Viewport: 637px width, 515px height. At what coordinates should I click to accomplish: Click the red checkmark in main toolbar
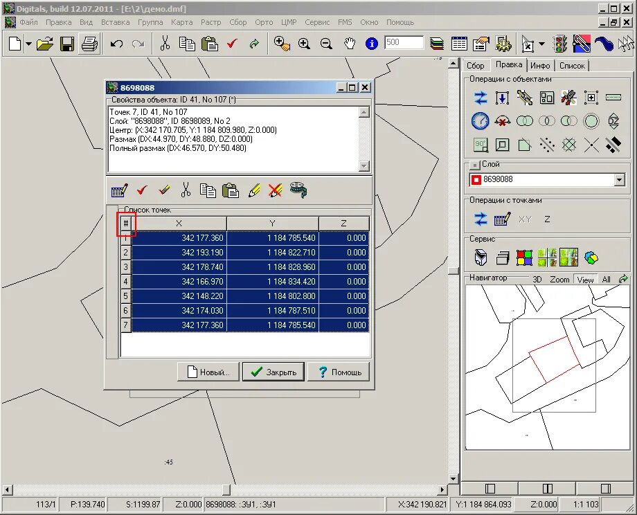tap(232, 43)
